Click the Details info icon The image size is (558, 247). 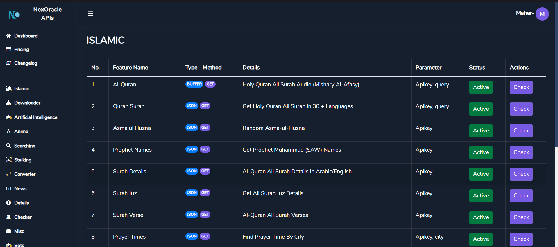click(x=8, y=203)
